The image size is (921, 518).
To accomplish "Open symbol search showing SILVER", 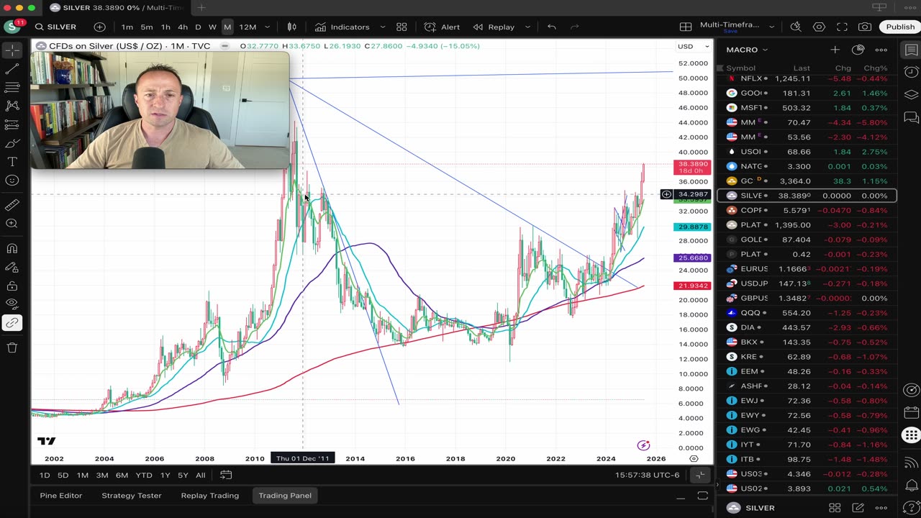I will [57, 27].
